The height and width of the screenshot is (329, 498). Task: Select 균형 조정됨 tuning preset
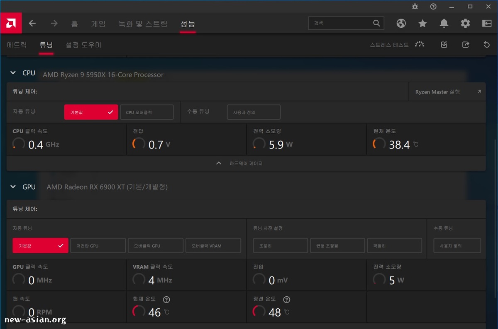tap(337, 245)
